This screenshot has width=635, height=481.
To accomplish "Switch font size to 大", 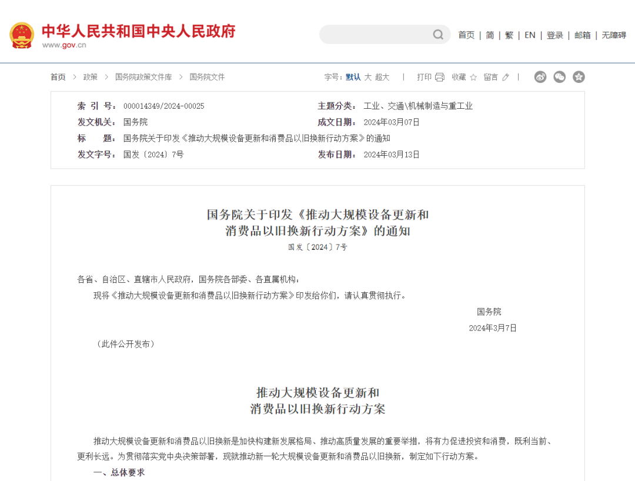I will (367, 77).
